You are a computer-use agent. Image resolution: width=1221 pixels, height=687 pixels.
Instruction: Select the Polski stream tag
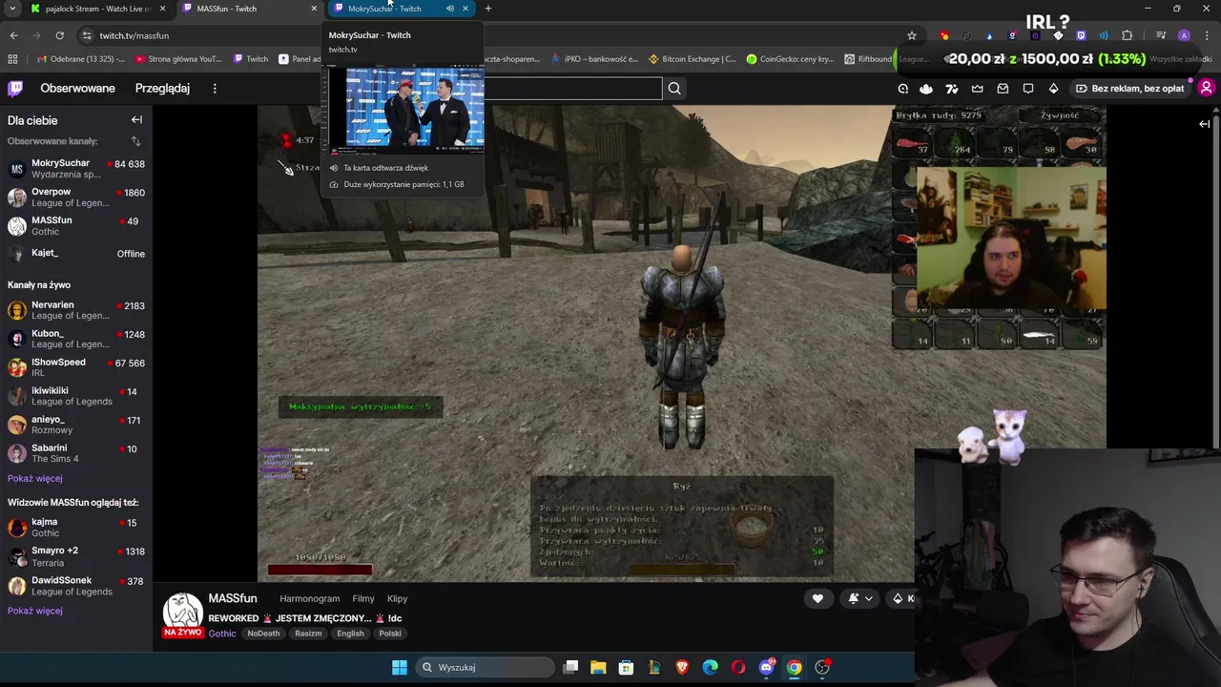tap(390, 634)
